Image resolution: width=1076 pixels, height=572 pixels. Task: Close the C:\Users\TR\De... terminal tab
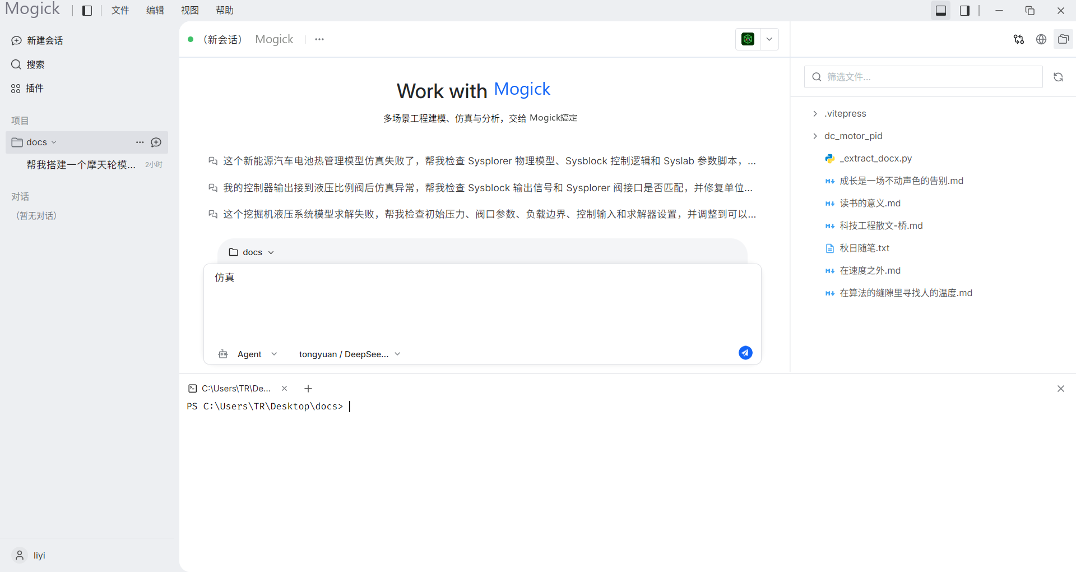coord(284,389)
